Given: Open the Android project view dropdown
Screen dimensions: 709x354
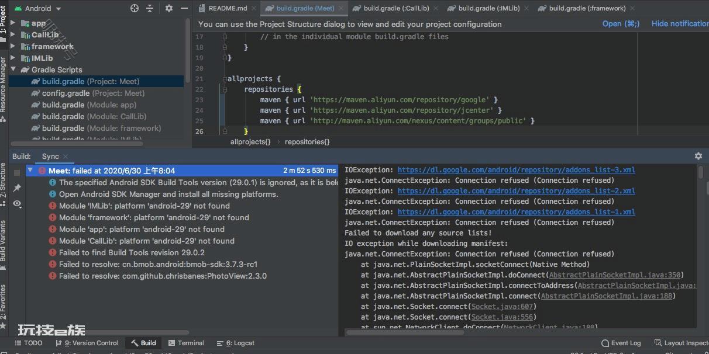Looking at the screenshot, I should click(x=37, y=8).
